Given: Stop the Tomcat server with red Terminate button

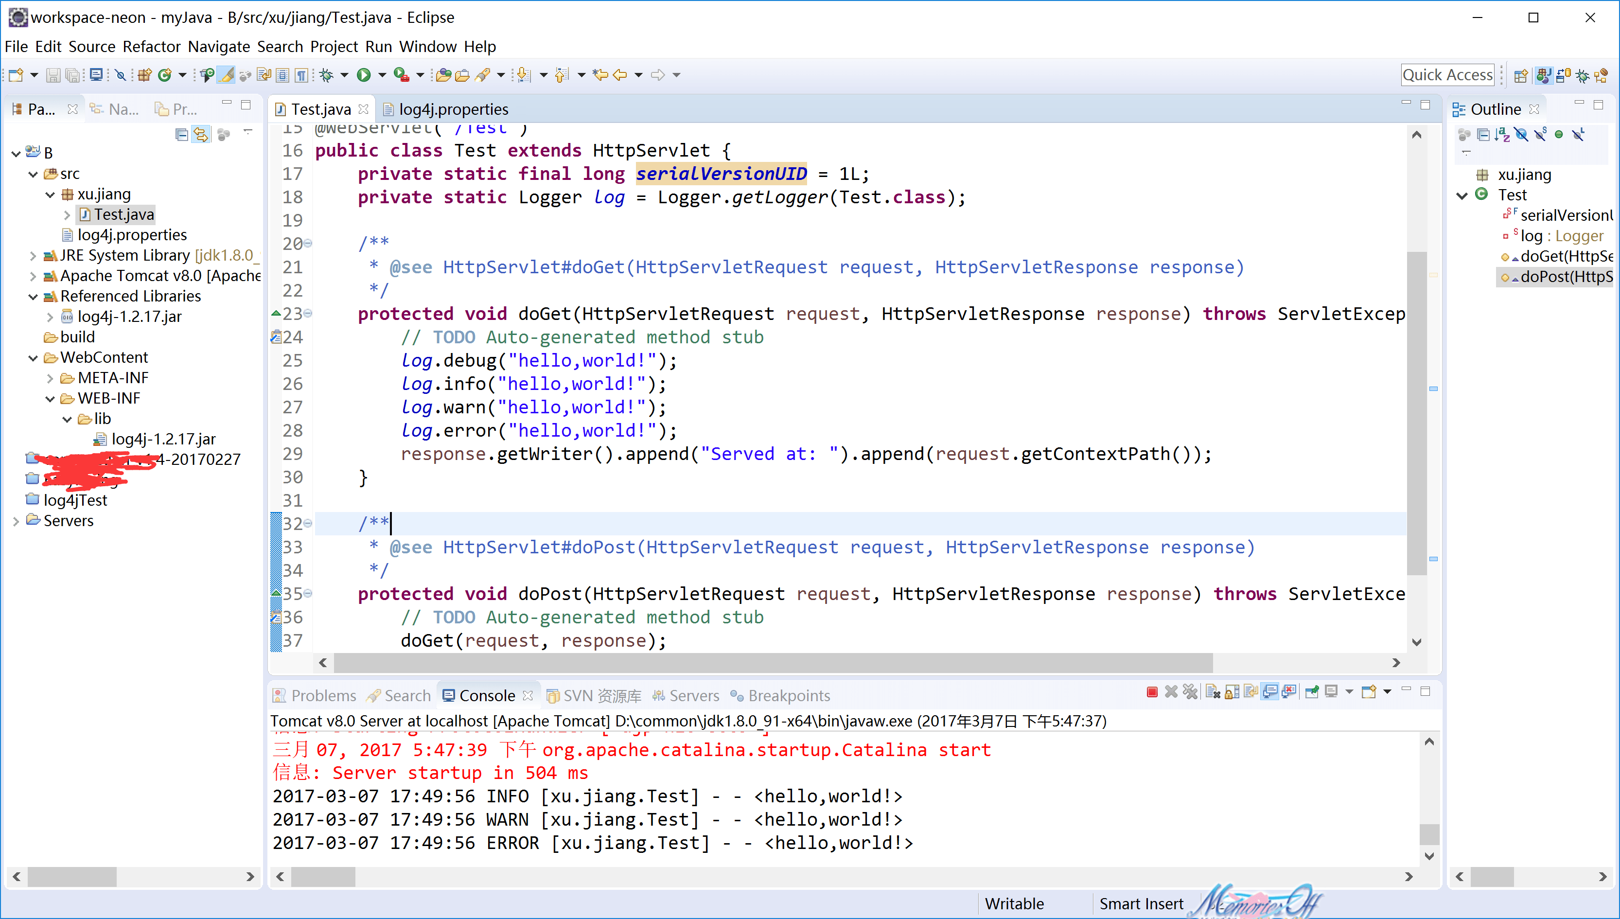Looking at the screenshot, I should [x=1152, y=692].
